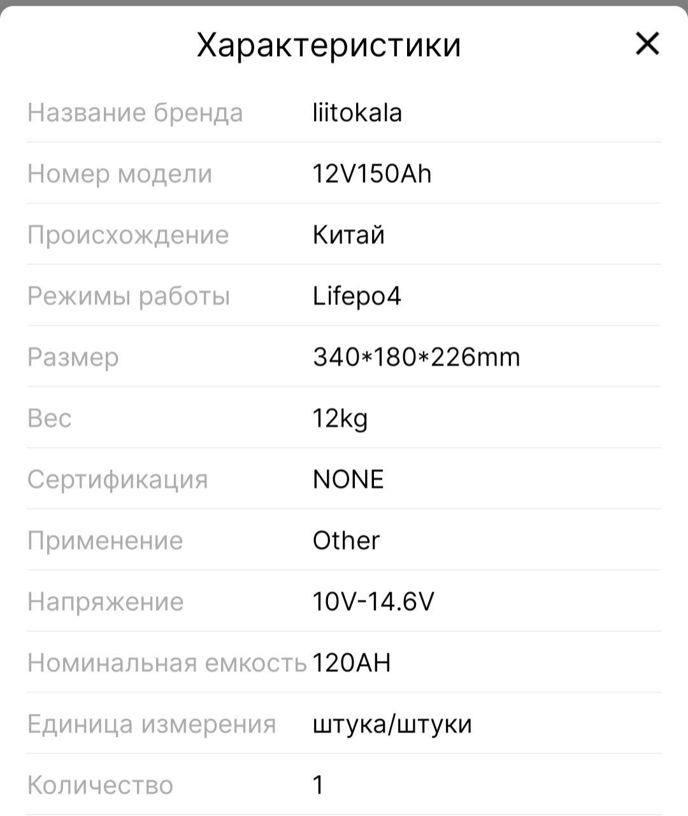Tap the Номер модели label
The height and width of the screenshot is (816, 688).
[120, 173]
